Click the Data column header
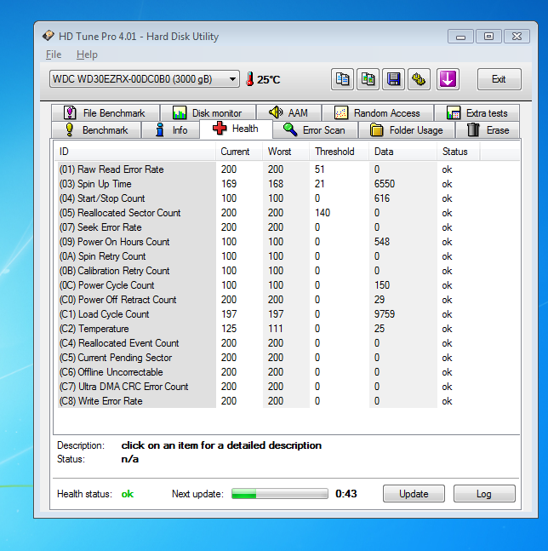 point(403,152)
